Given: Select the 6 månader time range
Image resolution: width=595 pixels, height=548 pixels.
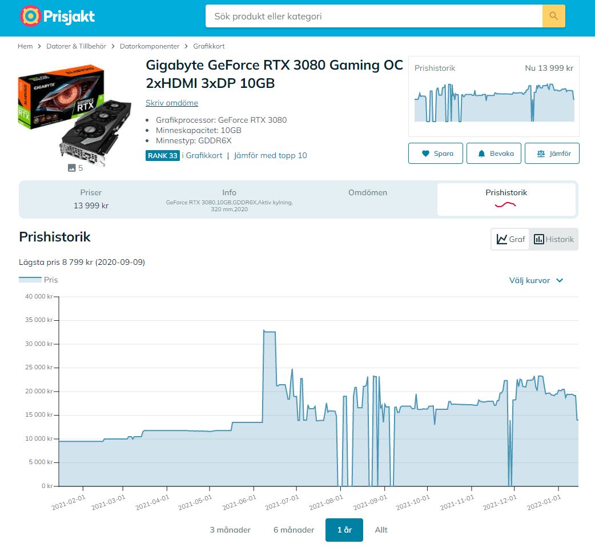Looking at the screenshot, I should tap(294, 530).
